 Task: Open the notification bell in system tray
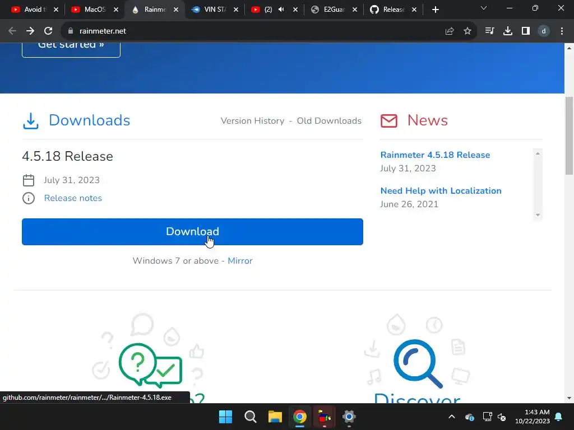[559, 417]
